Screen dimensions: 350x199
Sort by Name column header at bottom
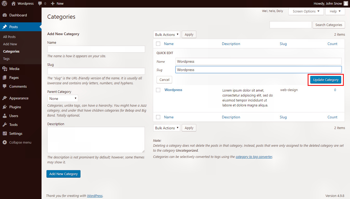click(169, 117)
